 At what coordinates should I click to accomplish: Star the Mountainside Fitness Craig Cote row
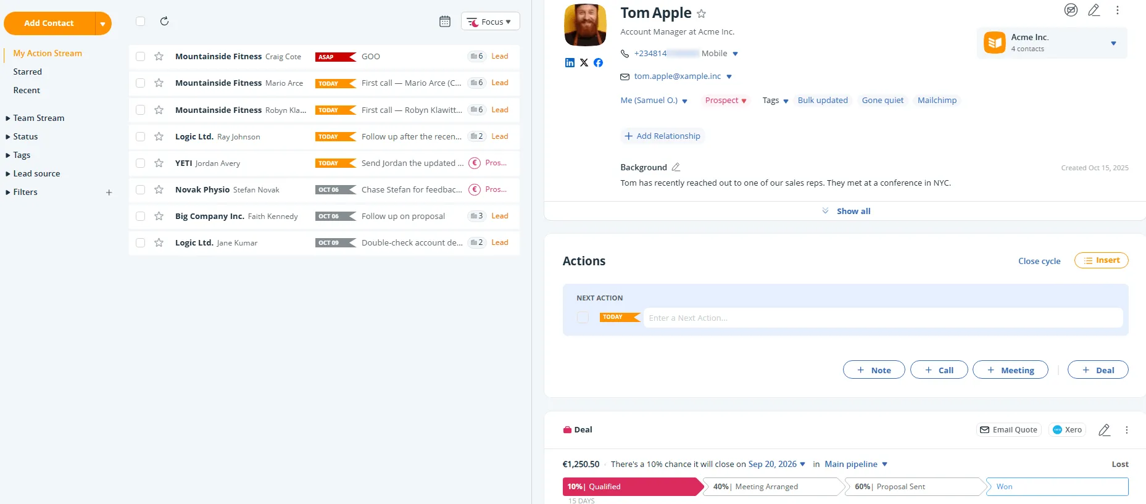pos(159,56)
